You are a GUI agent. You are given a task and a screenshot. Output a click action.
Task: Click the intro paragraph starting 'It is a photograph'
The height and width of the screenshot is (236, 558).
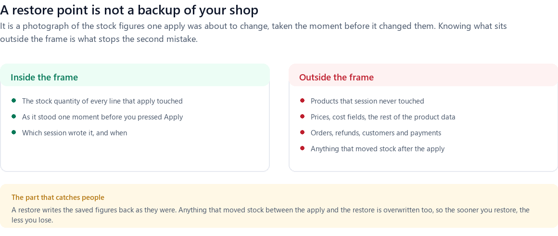tap(254, 32)
